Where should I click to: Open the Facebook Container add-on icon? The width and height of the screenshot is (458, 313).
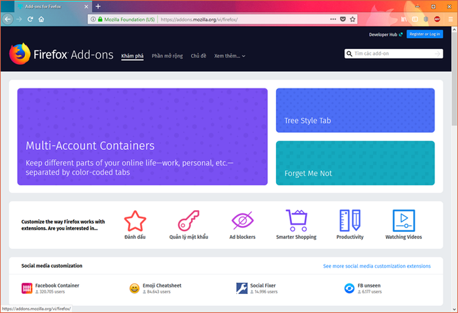[x=27, y=288]
